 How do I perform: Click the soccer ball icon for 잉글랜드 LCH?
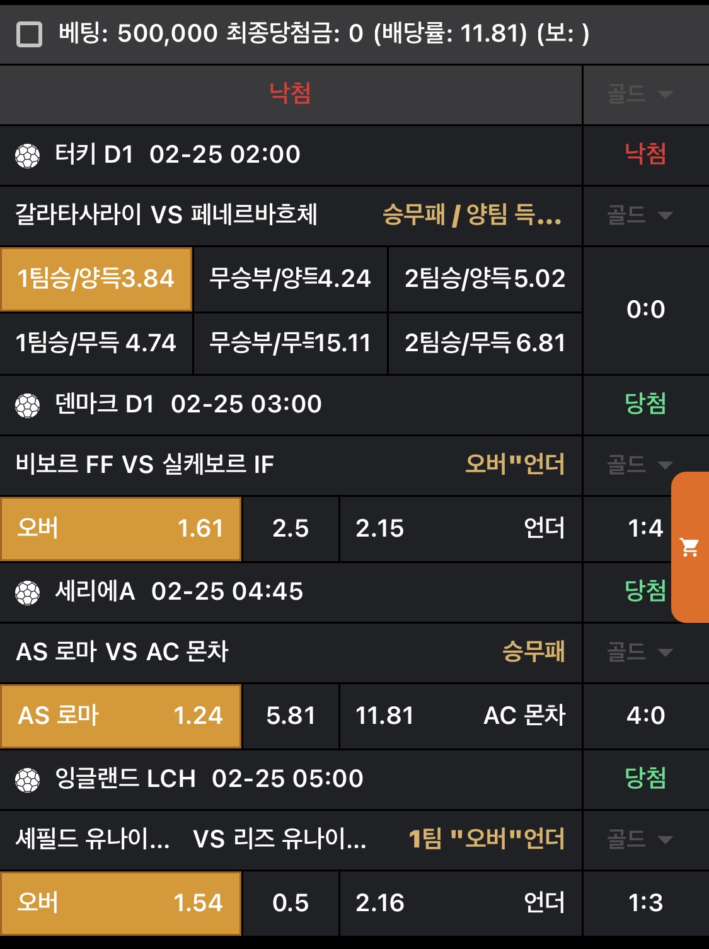[27, 780]
